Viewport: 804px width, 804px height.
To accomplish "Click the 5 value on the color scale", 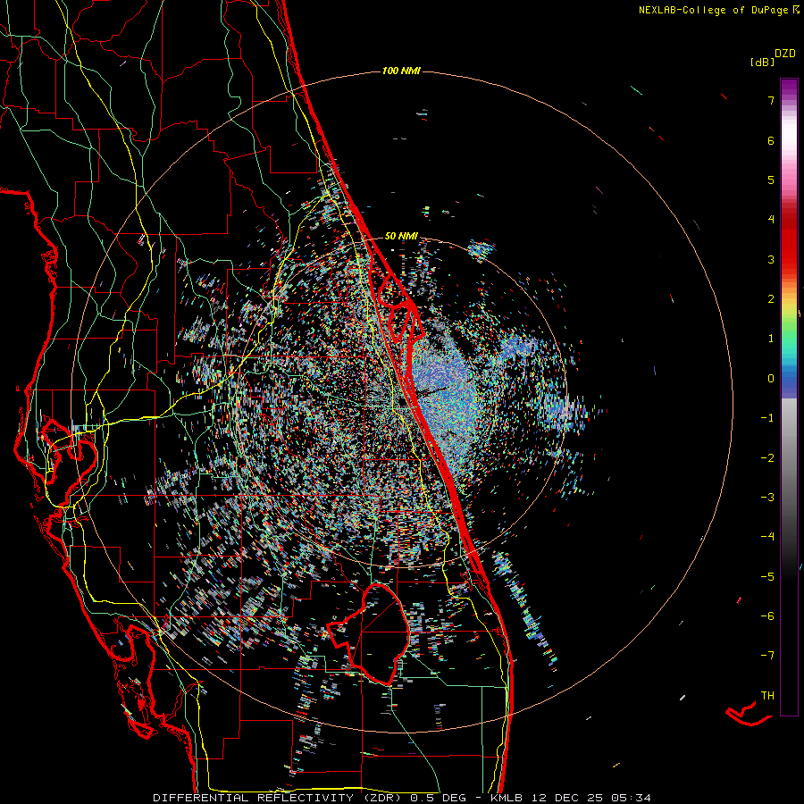I will pyautogui.click(x=771, y=180).
